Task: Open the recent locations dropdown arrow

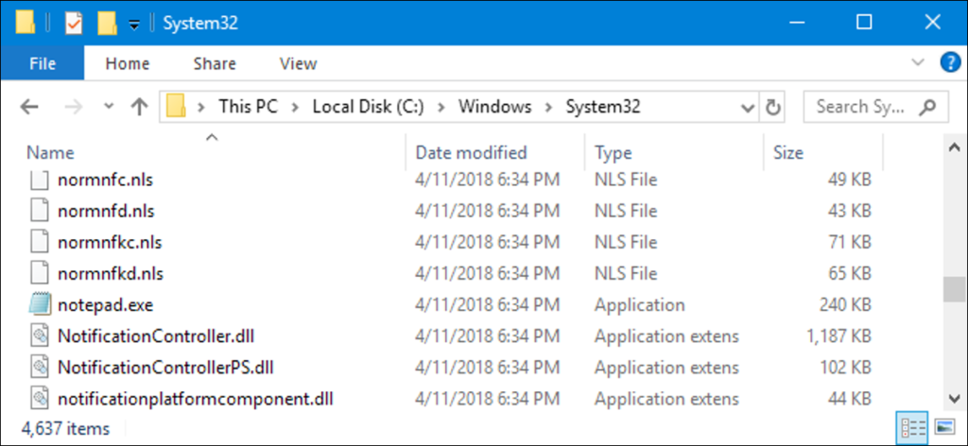Action: 109,107
